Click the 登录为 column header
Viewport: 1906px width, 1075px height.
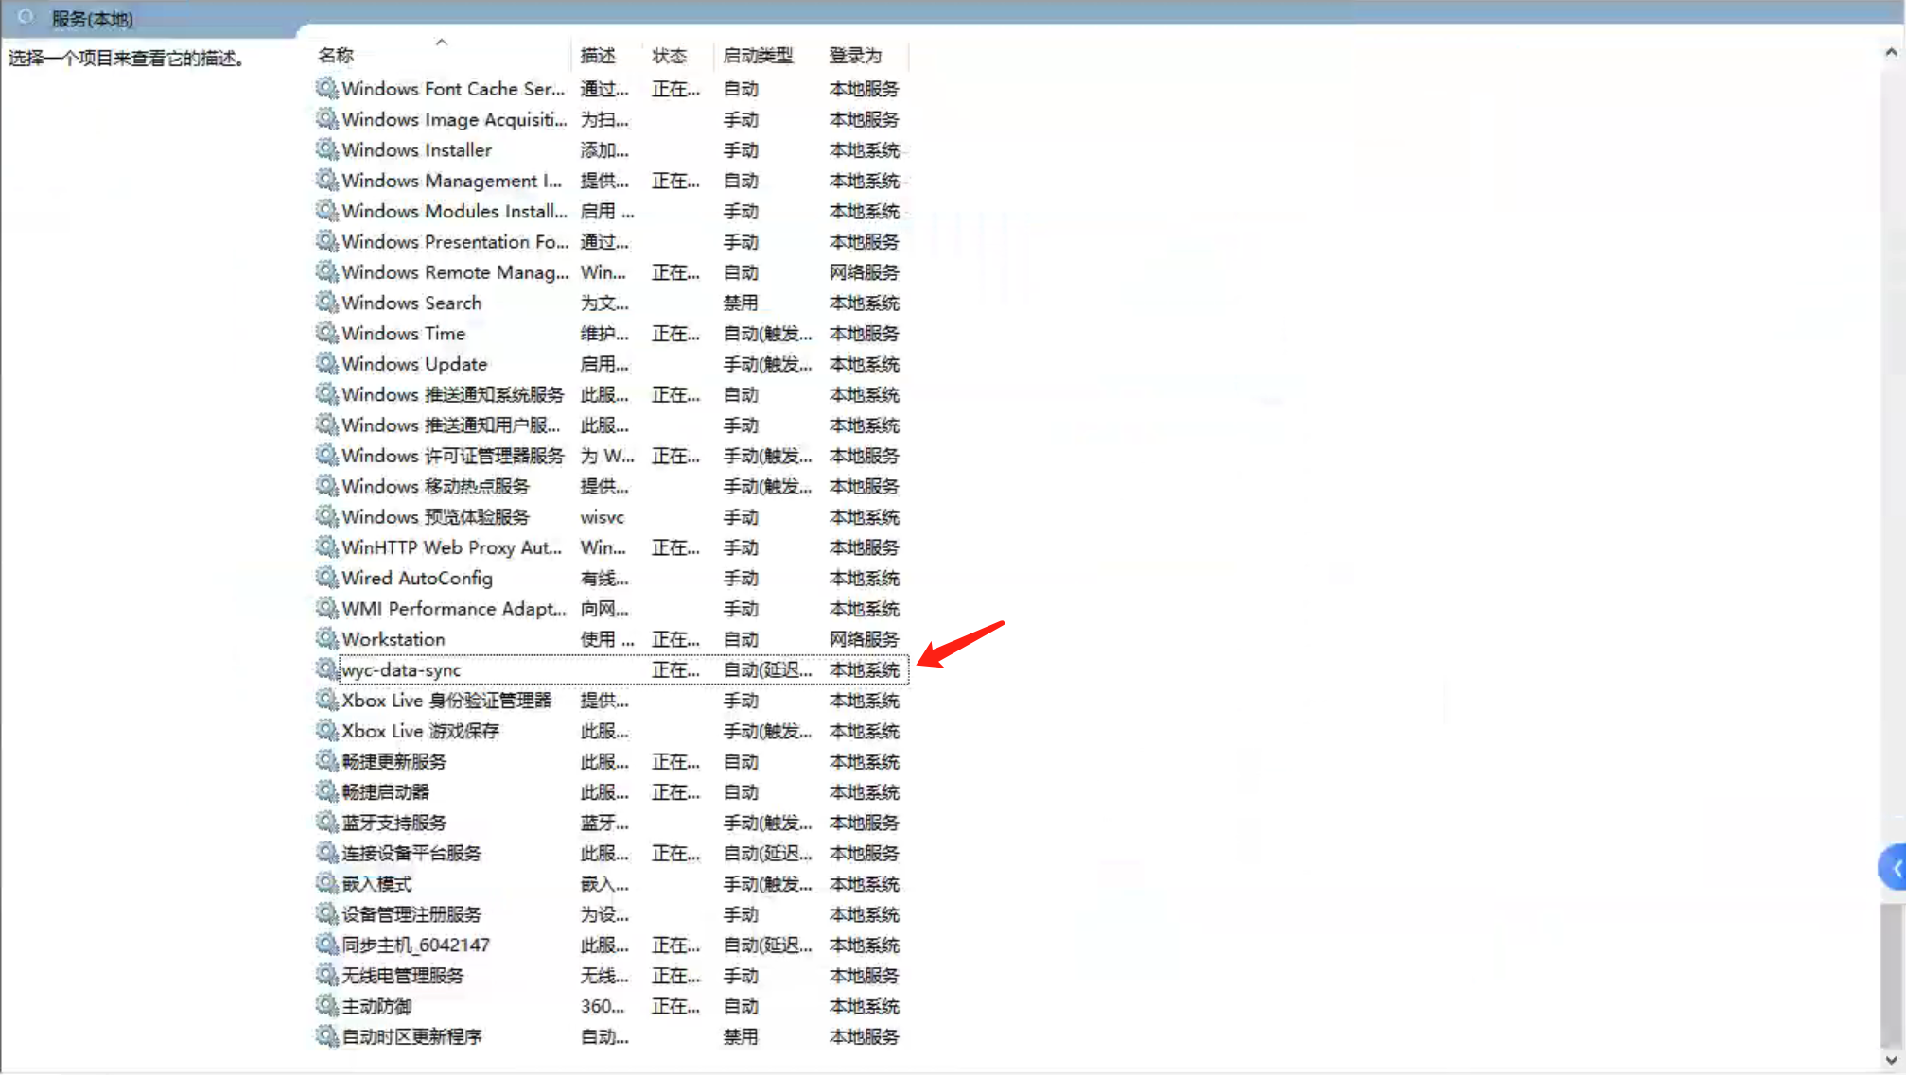coord(855,56)
